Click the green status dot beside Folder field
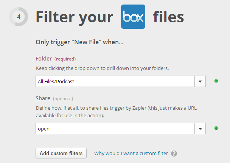Screen dimensions: 230x163 coord(216,81)
